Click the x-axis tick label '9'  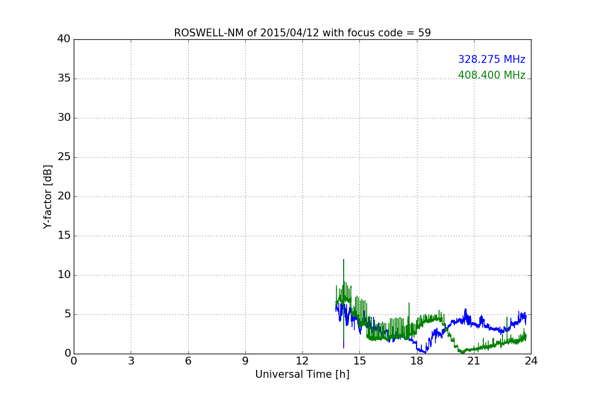pos(245,361)
